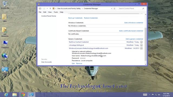Open the Tools menu
Image resolution: width=173 pixels, height=97 pixels.
(x=56, y=12)
